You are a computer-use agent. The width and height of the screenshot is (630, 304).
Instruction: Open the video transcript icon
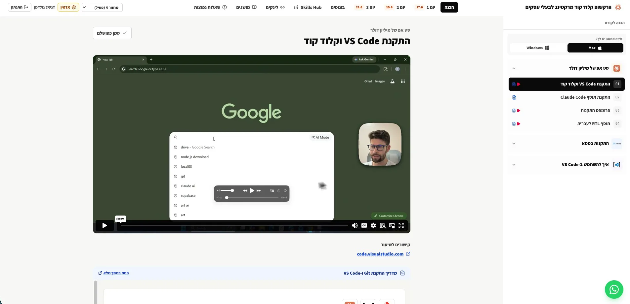click(x=383, y=225)
